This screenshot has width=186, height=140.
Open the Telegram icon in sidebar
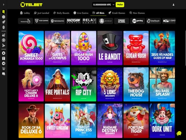click(x=4, y=63)
